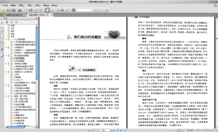218x132 pixels.
Task: Select the 目录 bookmark
Action: click(12, 37)
